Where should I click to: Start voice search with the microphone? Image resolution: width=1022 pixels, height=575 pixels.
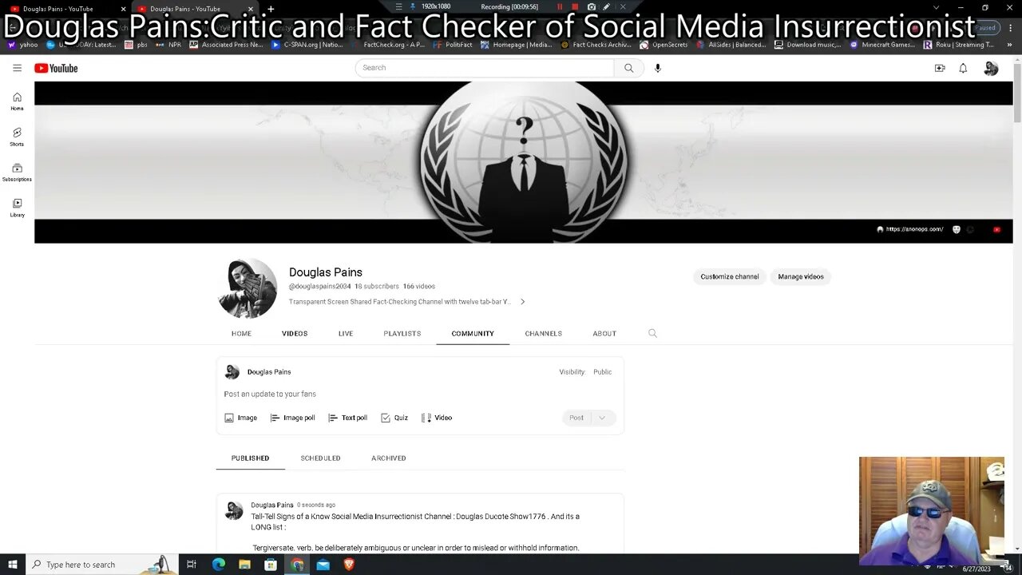tap(658, 68)
